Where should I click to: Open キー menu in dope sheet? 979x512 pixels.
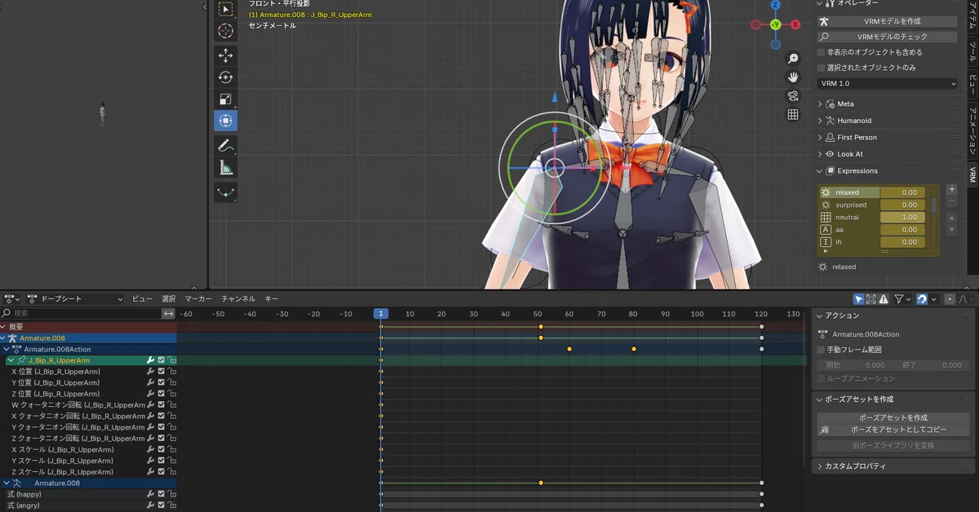(272, 299)
